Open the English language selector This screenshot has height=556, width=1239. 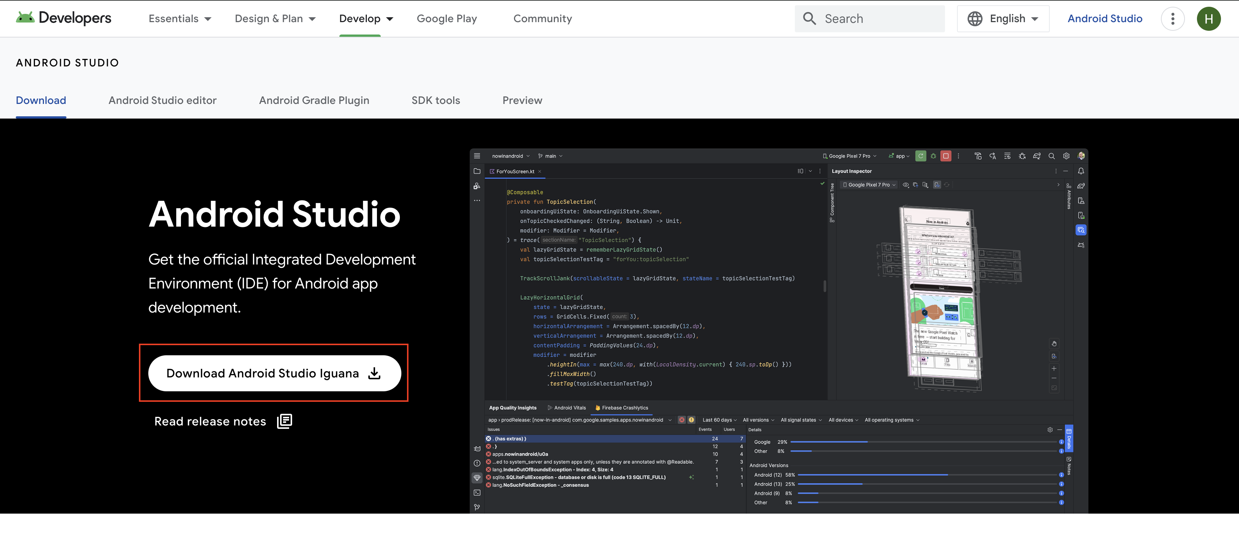(x=1003, y=18)
